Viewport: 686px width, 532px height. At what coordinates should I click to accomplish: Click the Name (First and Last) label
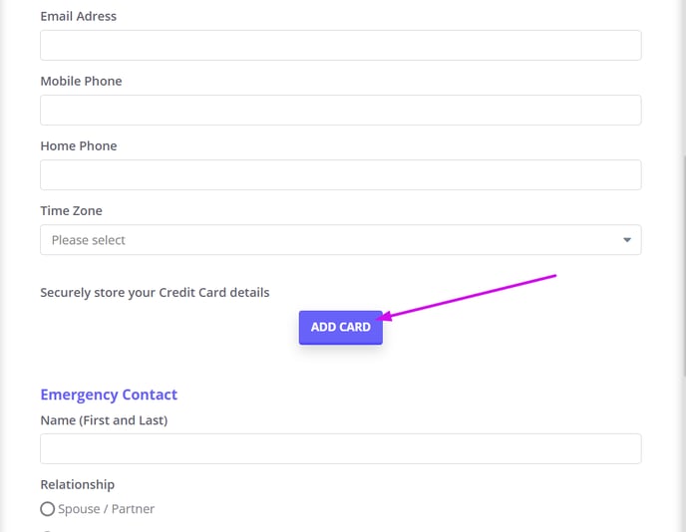[104, 420]
